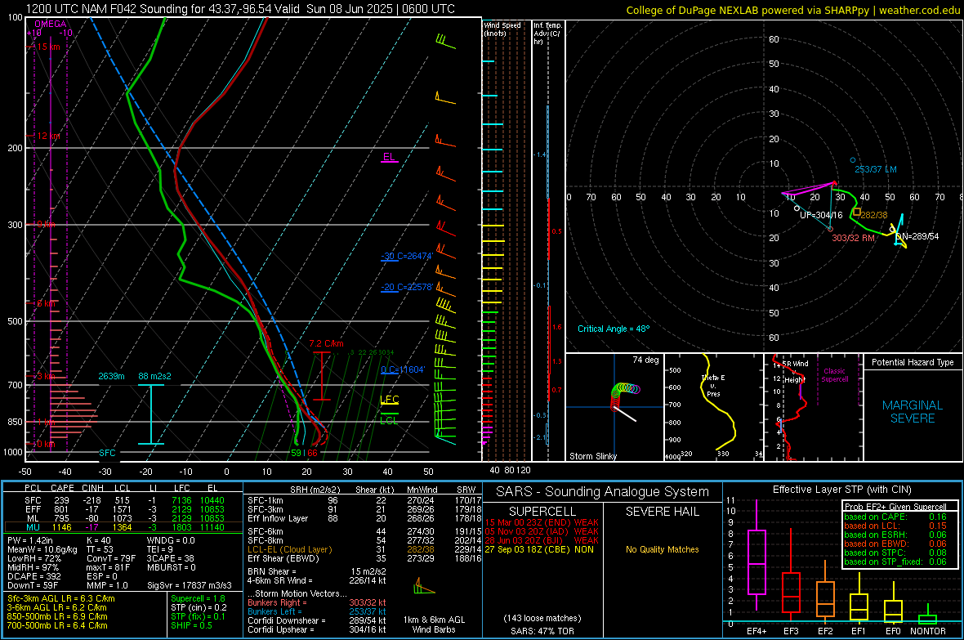Viewport: 964px width, 640px height.
Task: Click the DN=289/54 label on hodograph
Action: coord(917,236)
